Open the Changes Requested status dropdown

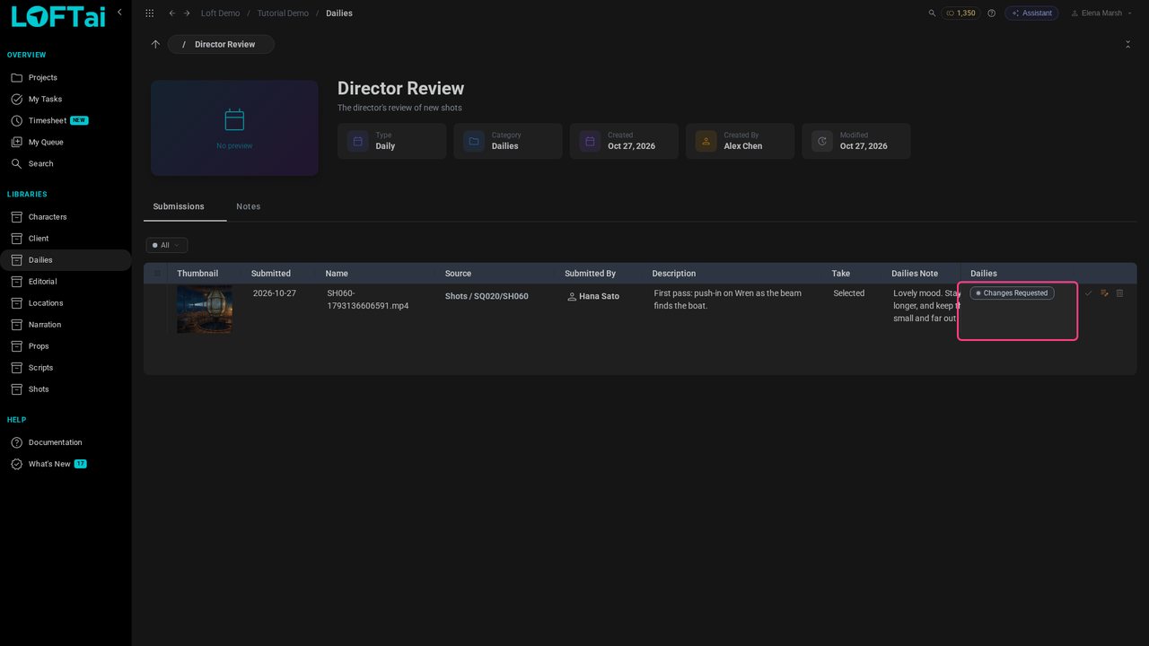[1012, 293]
